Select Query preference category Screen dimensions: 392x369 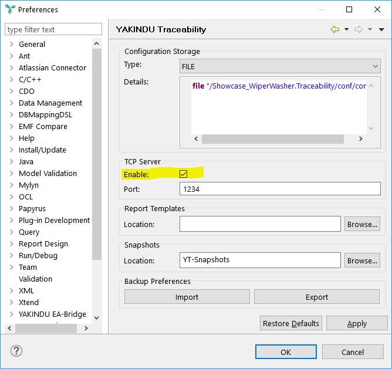[x=29, y=232]
